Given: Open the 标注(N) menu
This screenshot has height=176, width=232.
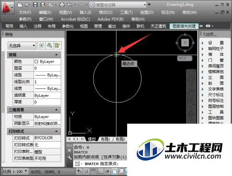Looking at the screenshot, I should click(168, 13).
